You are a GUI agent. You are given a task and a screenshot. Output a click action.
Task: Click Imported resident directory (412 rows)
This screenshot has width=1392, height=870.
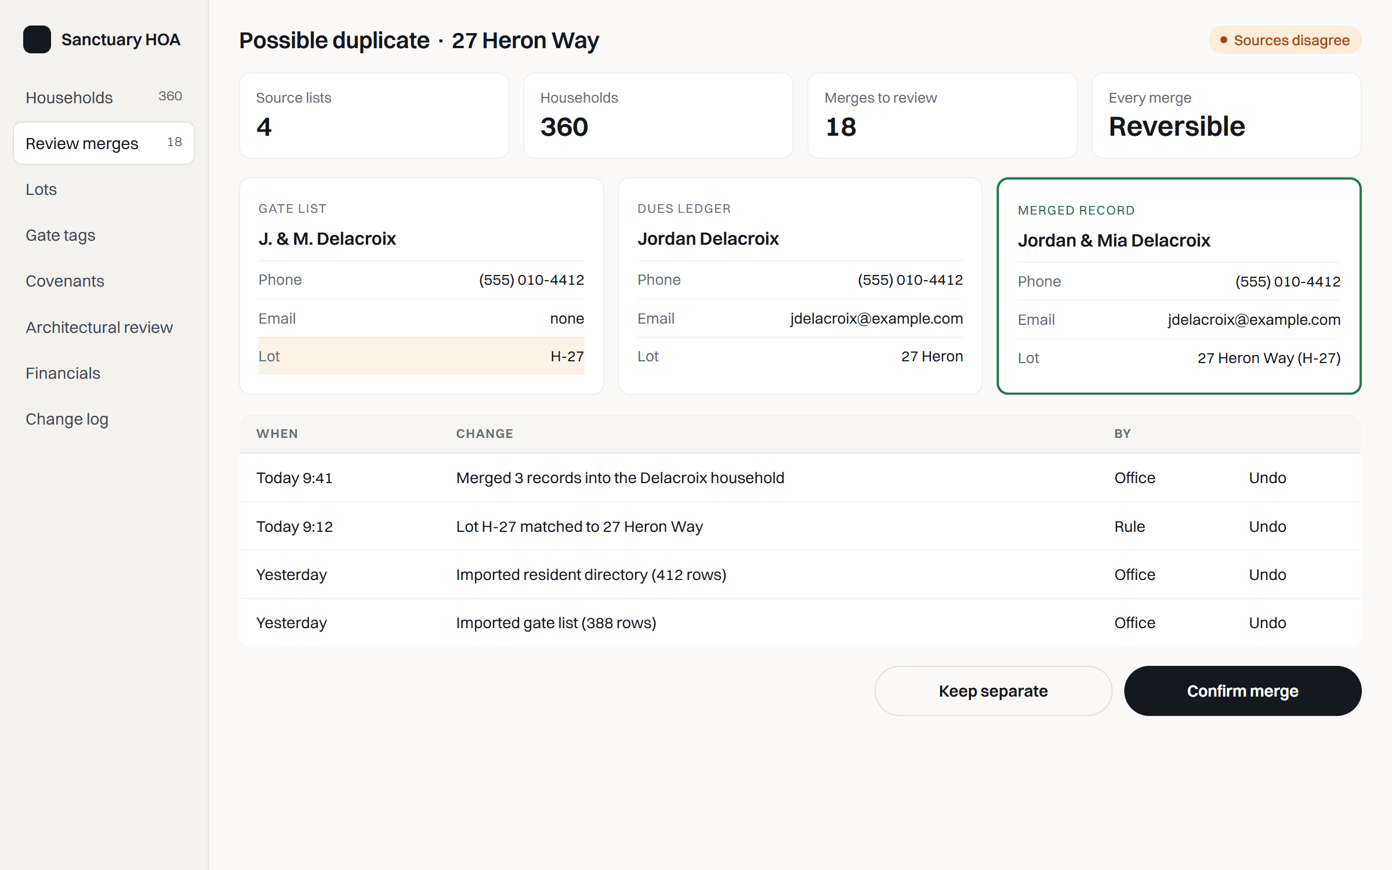591,575
